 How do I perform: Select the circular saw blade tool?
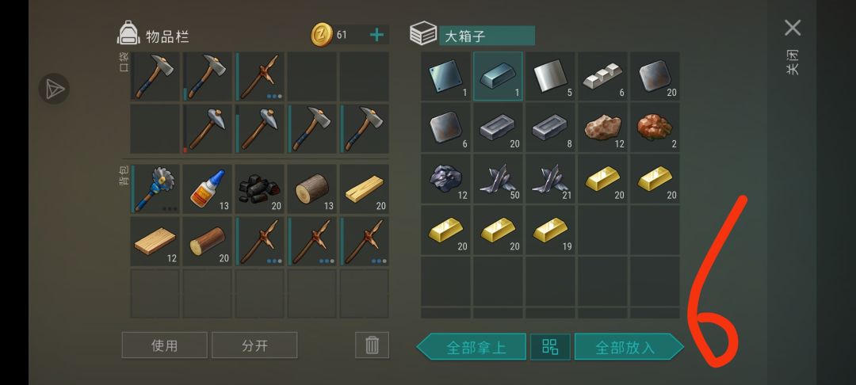[x=155, y=189]
